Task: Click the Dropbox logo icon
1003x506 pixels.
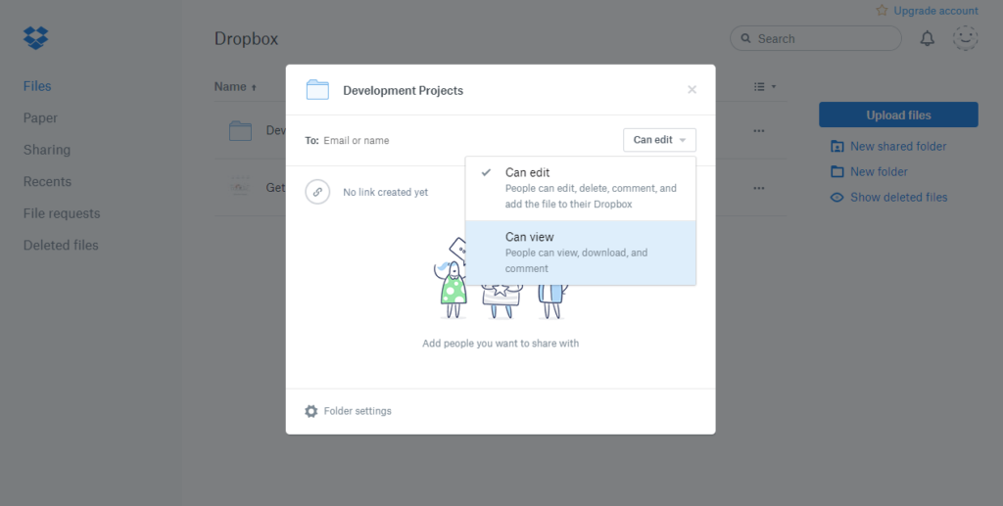Action: 36,38
